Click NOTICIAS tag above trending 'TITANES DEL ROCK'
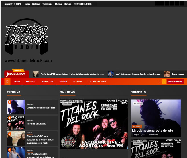 point(30,120)
